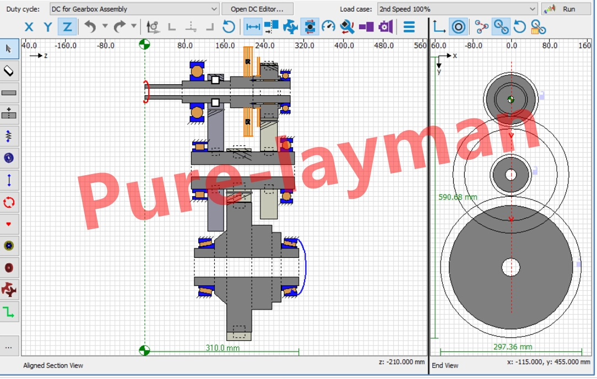597x379 pixels.
Task: Select the blue vertical double-arrow tool
Action: click(9, 180)
